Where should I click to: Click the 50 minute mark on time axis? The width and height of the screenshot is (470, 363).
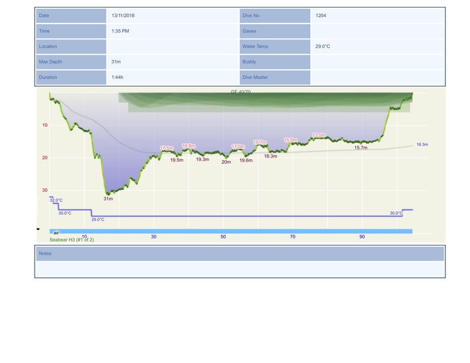coord(223,237)
